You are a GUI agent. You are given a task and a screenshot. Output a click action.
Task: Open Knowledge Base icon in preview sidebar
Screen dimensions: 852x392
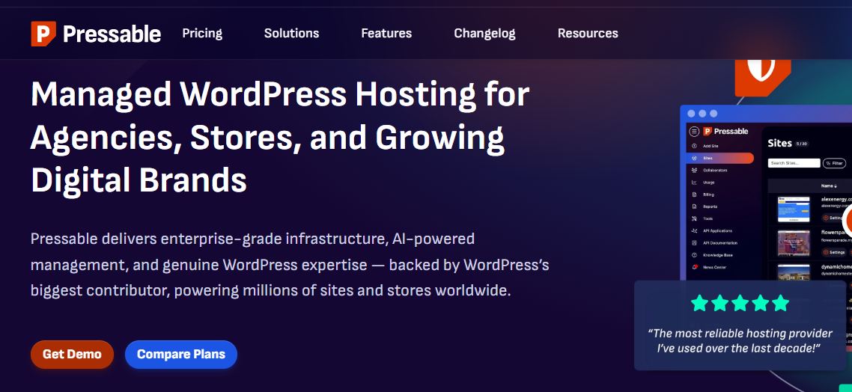(x=695, y=254)
